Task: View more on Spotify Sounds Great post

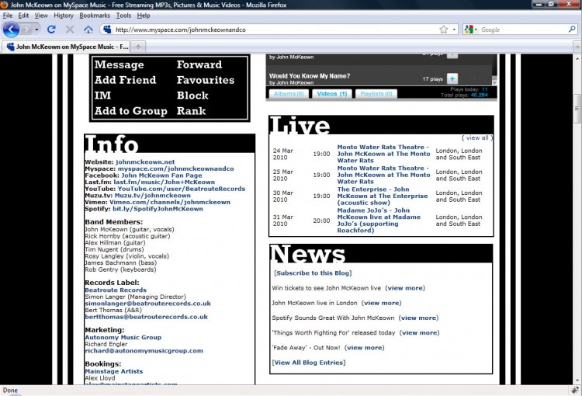Action: point(418,318)
